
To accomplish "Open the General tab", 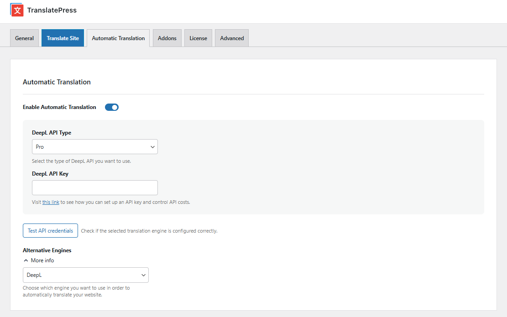I will coord(24,38).
